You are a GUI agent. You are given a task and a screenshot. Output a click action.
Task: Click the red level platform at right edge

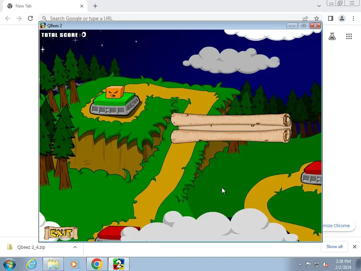[312, 173]
